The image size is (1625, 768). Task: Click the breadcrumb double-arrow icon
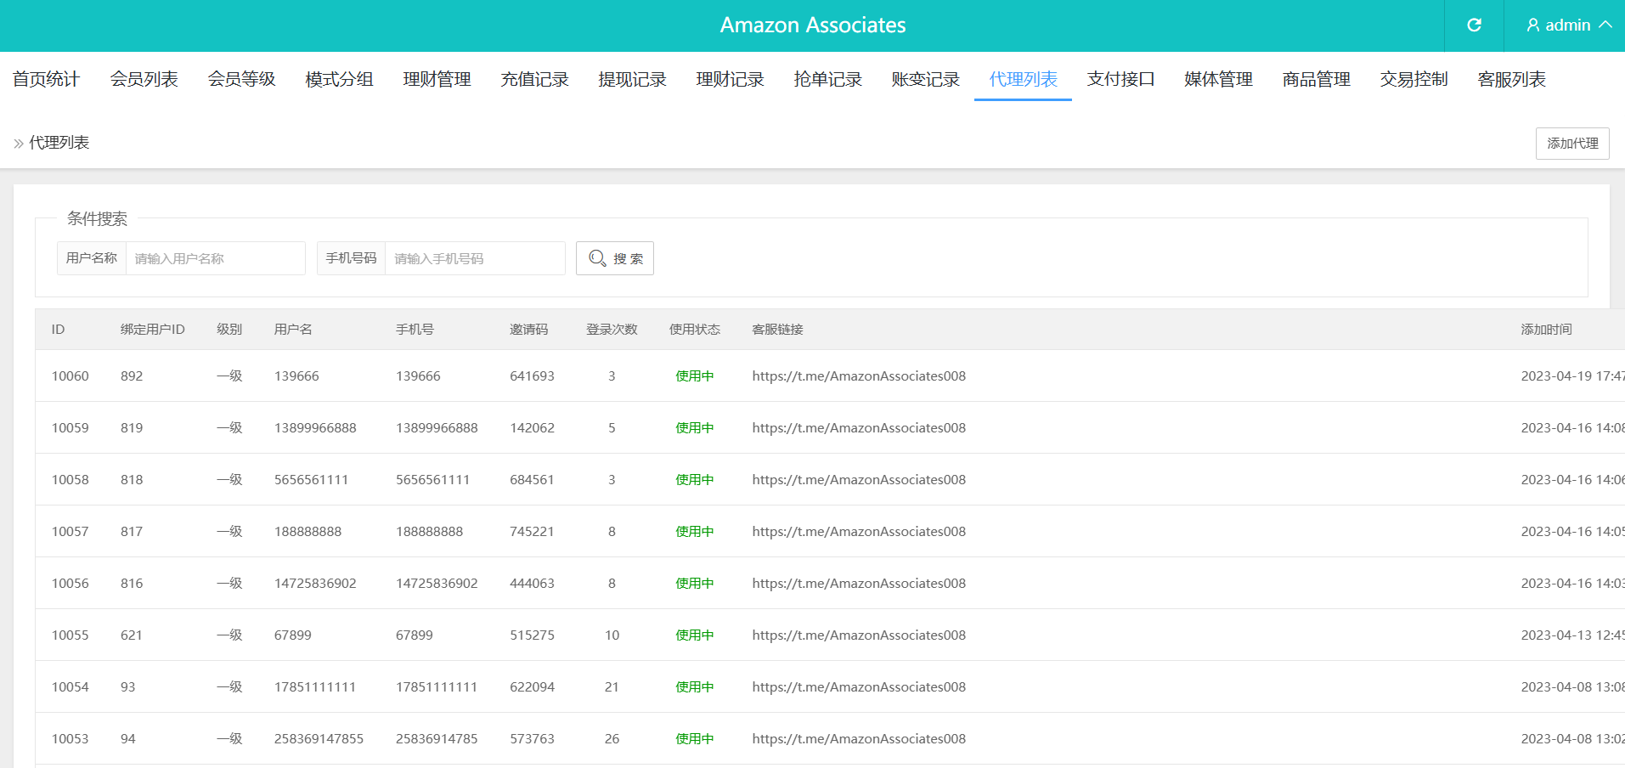click(x=19, y=144)
